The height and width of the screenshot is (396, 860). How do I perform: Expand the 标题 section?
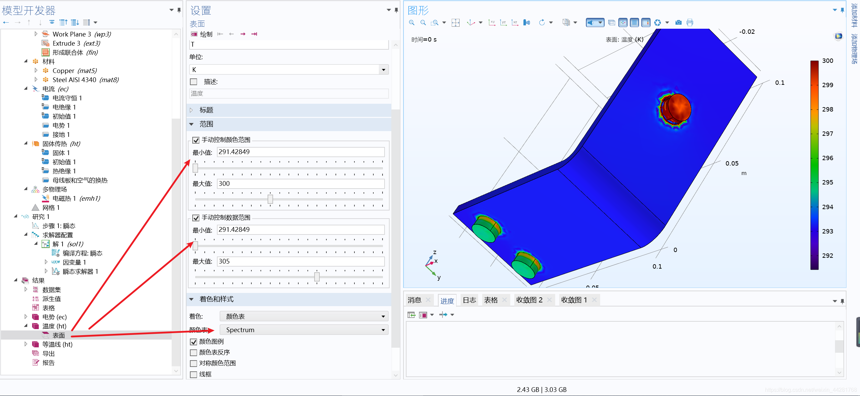pyautogui.click(x=206, y=110)
